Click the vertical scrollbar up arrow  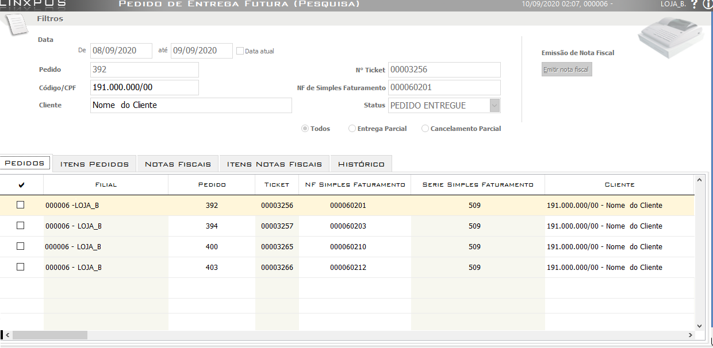click(x=699, y=180)
